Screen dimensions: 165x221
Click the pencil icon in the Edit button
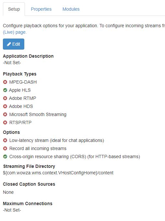(9, 44)
